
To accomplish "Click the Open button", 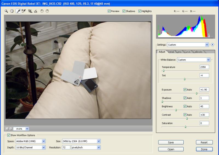I will tap(171, 149).
